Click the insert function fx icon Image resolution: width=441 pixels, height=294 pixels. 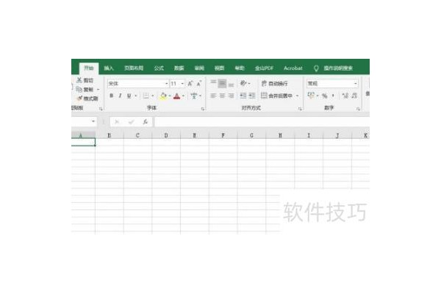[145, 122]
